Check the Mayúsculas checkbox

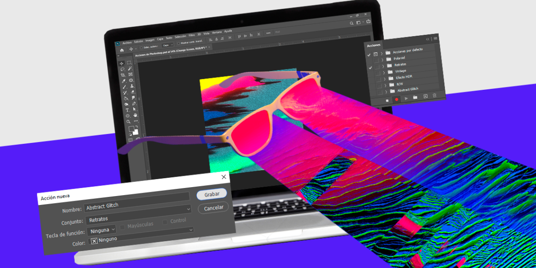tap(122, 227)
